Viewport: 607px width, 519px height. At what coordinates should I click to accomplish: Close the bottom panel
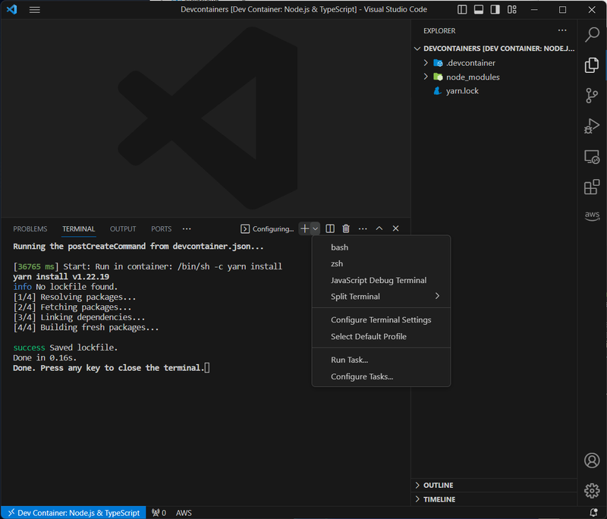click(x=395, y=228)
